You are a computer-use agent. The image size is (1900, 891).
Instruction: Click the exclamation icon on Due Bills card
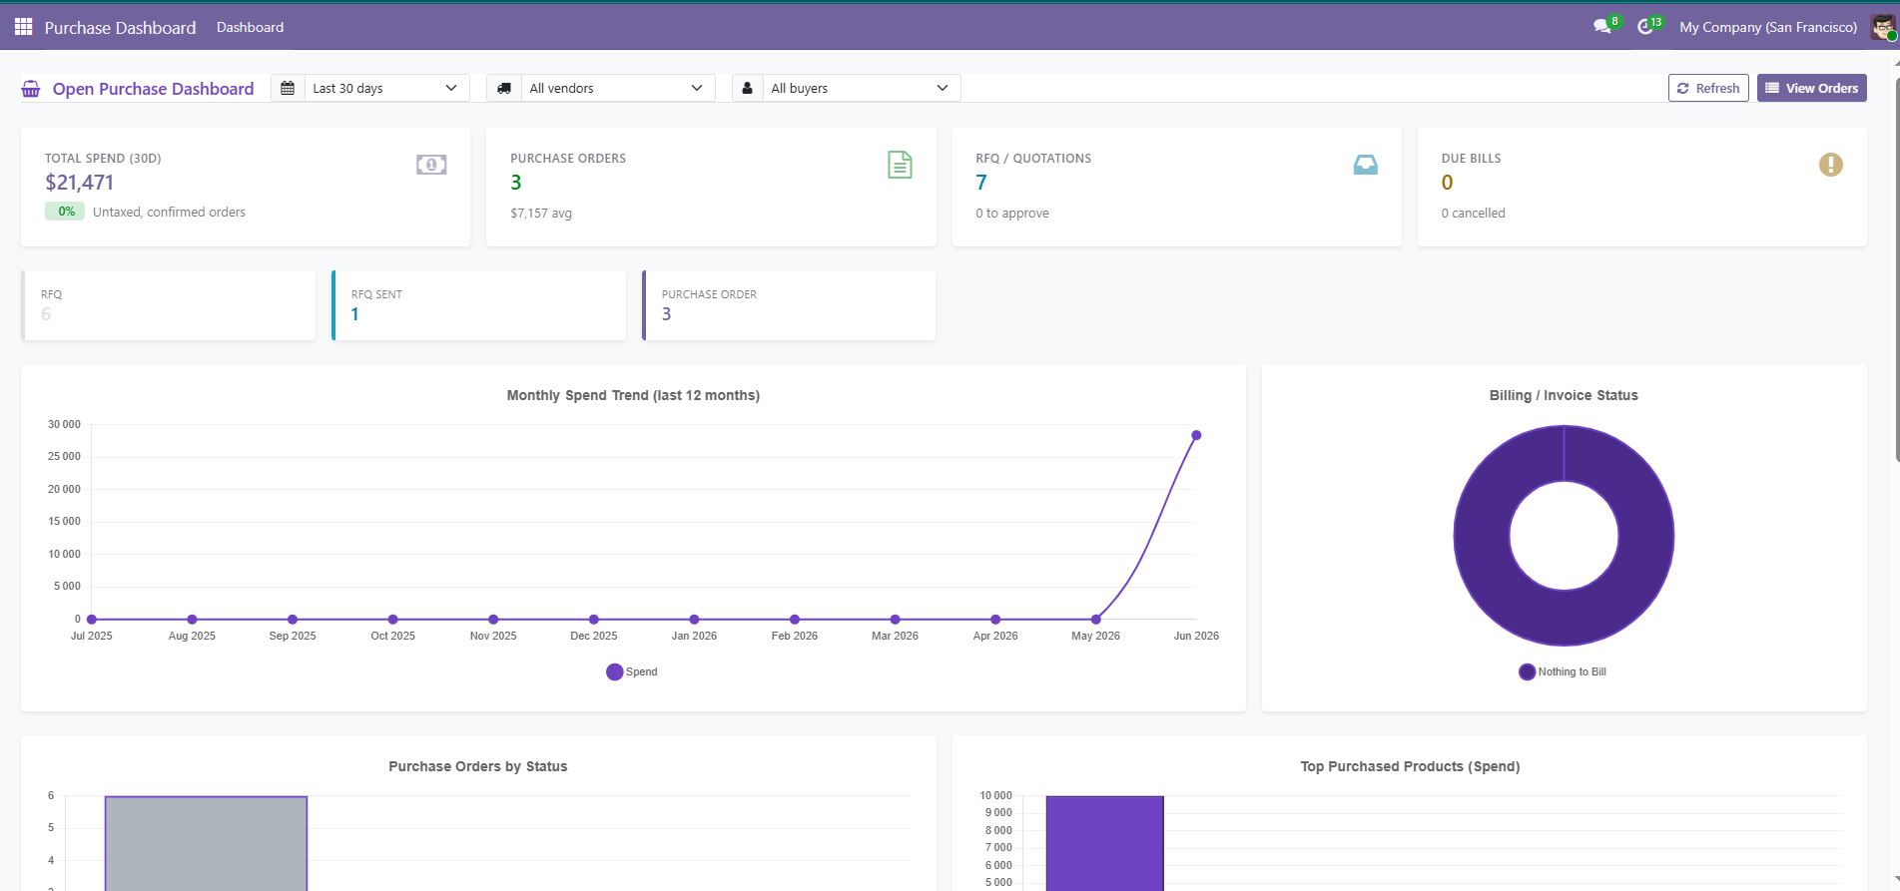1830,165
